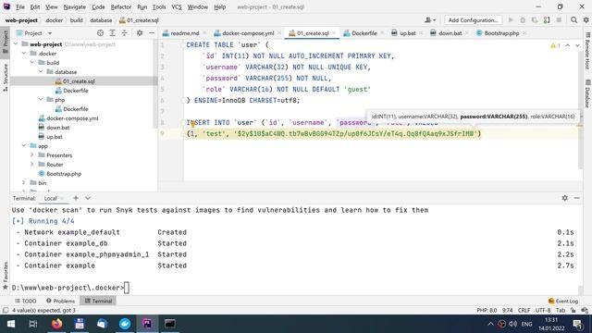Hide the Terminal panel minus icon
The height and width of the screenshot is (333, 592).
(577, 198)
